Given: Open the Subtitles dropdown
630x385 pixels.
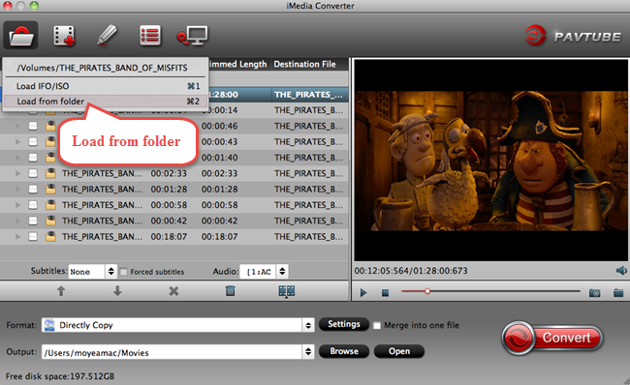Looking at the screenshot, I should tap(92, 272).
